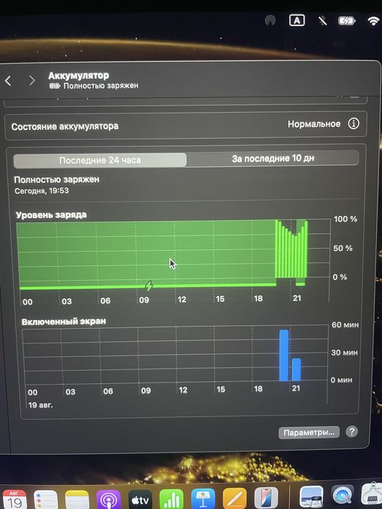The width and height of the screenshot is (382, 509).
Task: Open iPhone Mirroring in the Dock
Action: (x=266, y=498)
